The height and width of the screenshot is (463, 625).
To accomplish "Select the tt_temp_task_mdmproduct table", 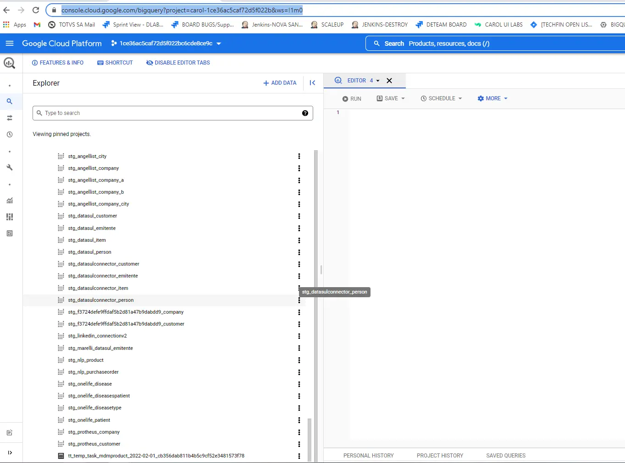I will [x=156, y=456].
